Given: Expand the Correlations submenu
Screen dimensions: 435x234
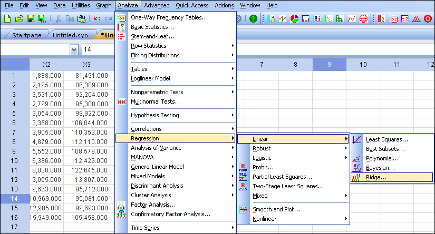Looking at the screenshot, I should tap(176, 129).
